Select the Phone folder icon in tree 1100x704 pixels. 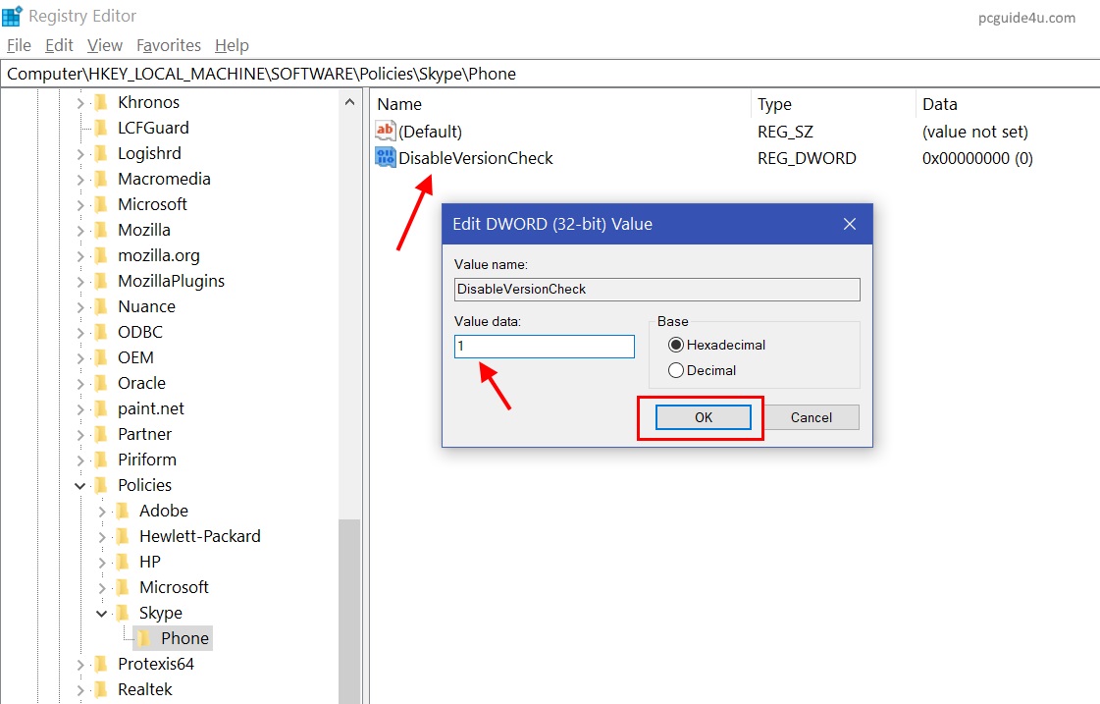pyautogui.click(x=144, y=638)
